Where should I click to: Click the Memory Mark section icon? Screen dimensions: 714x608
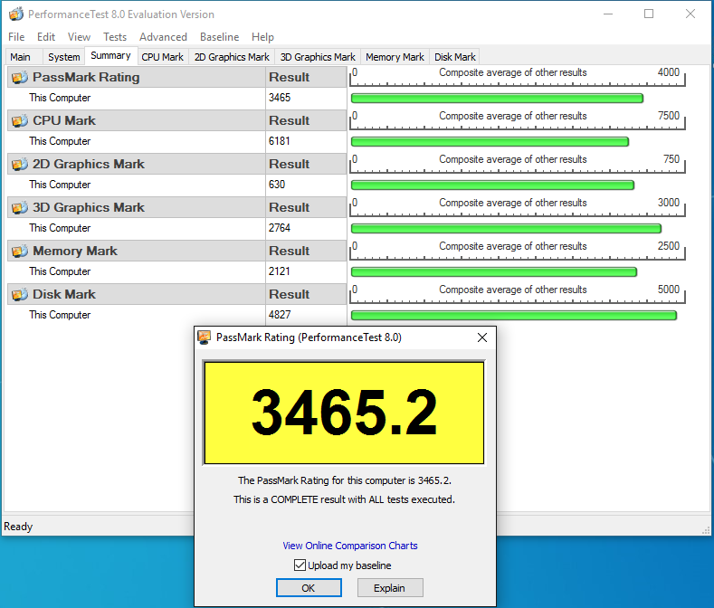click(x=20, y=251)
